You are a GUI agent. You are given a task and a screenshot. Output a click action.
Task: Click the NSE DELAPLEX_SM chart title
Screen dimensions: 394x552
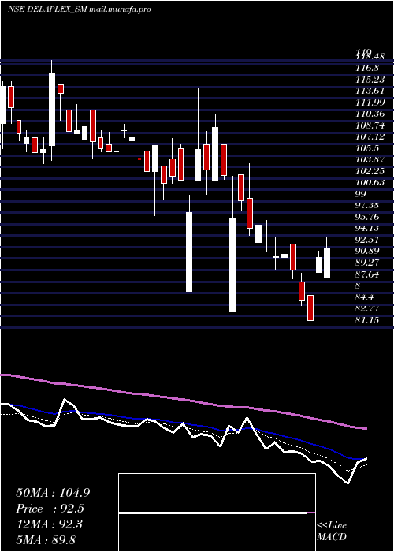[x=79, y=9]
